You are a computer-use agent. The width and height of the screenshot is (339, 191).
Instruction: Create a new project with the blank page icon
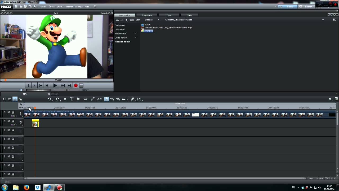click(x=16, y=7)
